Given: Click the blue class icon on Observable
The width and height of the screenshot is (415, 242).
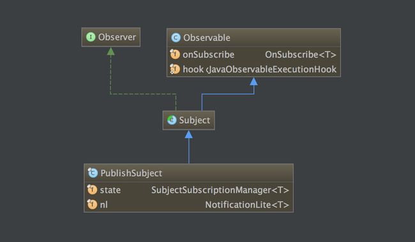Looking at the screenshot, I should (x=176, y=38).
